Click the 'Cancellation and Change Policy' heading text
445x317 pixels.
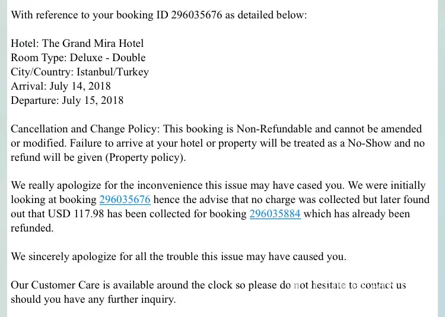tap(85, 129)
